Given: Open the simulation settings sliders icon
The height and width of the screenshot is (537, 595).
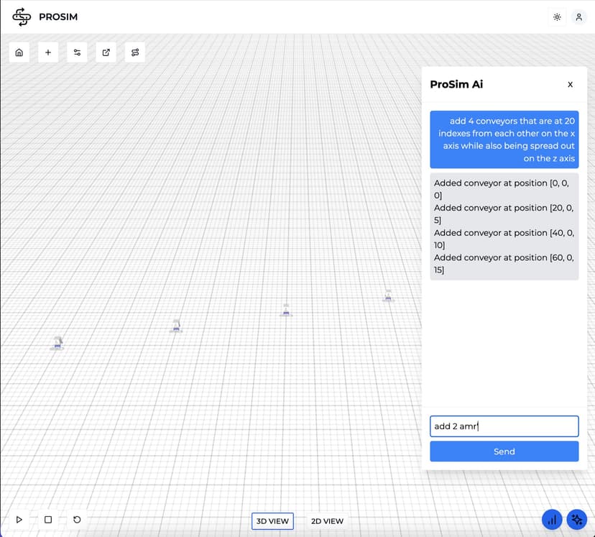Looking at the screenshot, I should [77, 52].
